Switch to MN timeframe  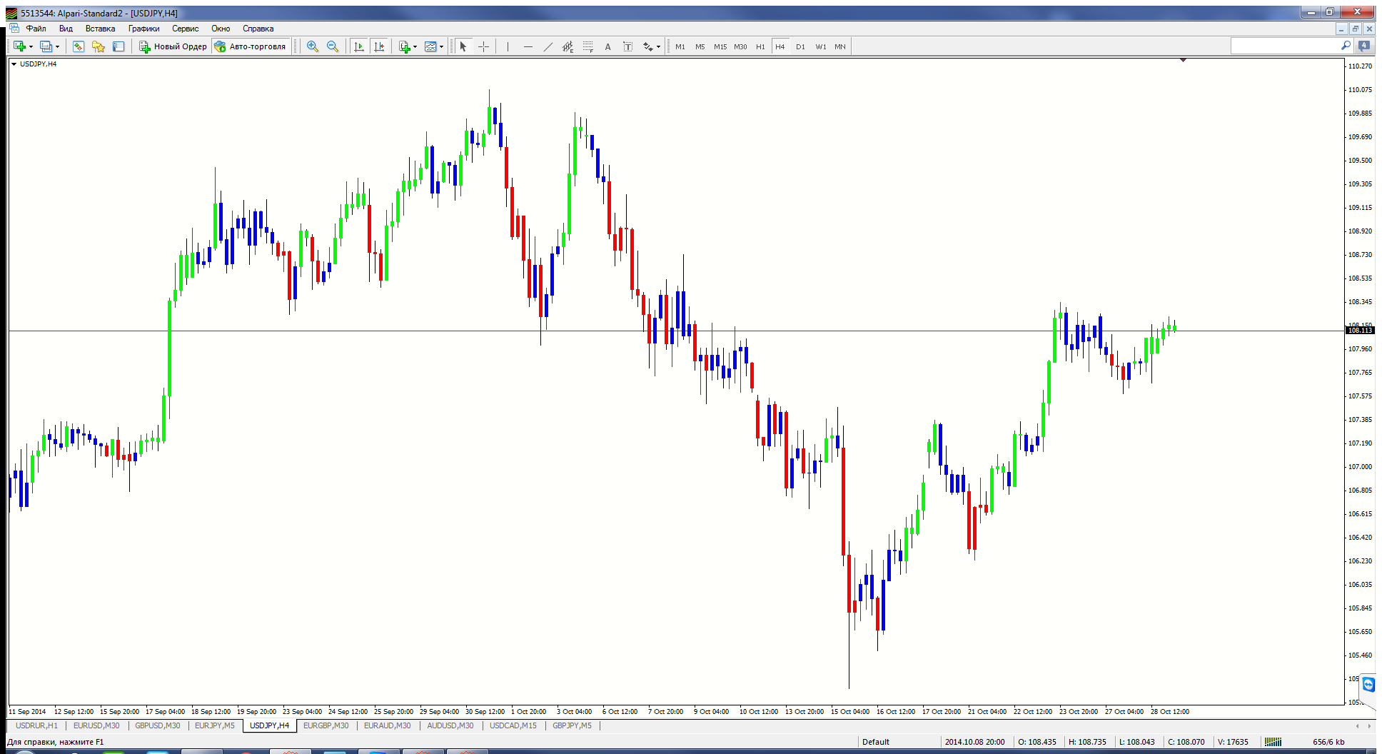840,47
